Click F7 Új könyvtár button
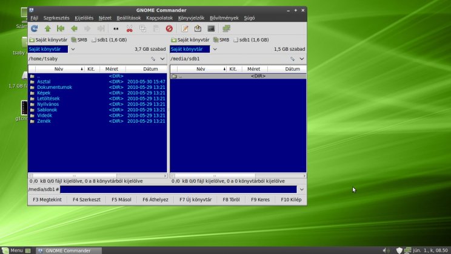Screen dimensions: 451x254 (196, 200)
